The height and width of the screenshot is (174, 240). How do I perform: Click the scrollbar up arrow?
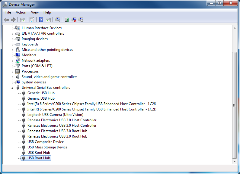pyautogui.click(x=234, y=28)
